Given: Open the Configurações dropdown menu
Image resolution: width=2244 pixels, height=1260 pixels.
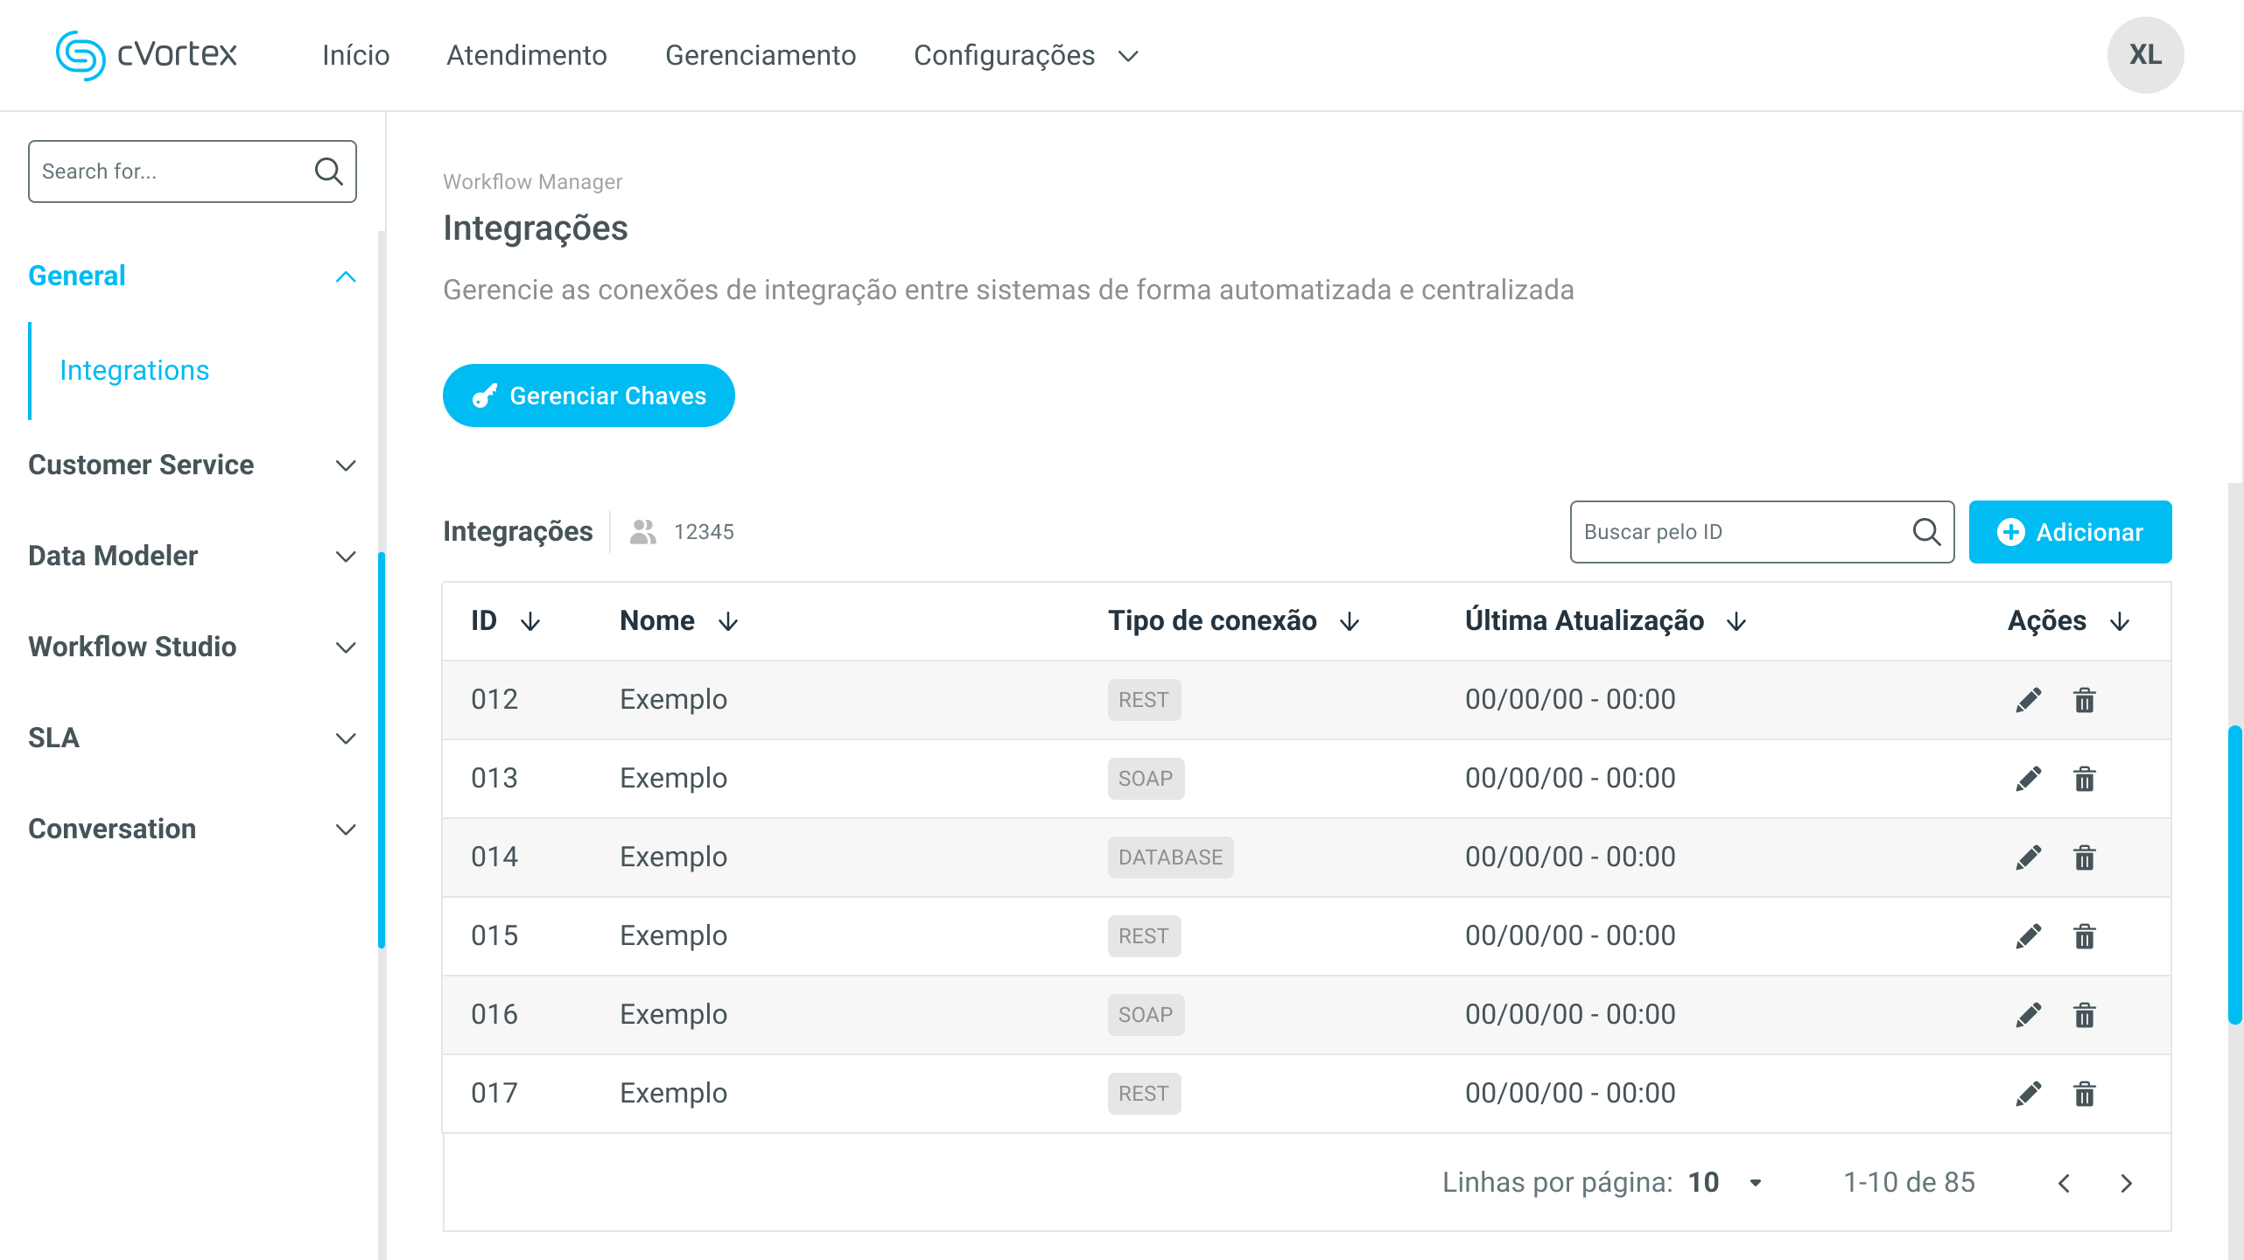Looking at the screenshot, I should (x=1026, y=56).
